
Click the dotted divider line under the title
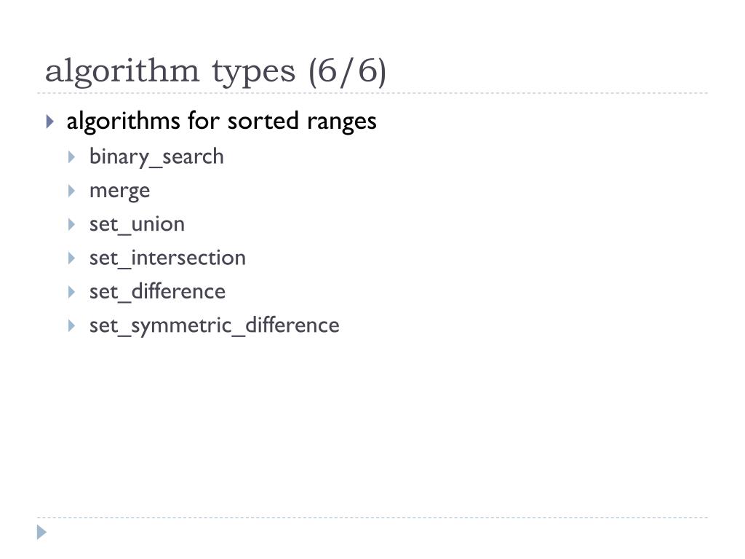click(x=372, y=93)
